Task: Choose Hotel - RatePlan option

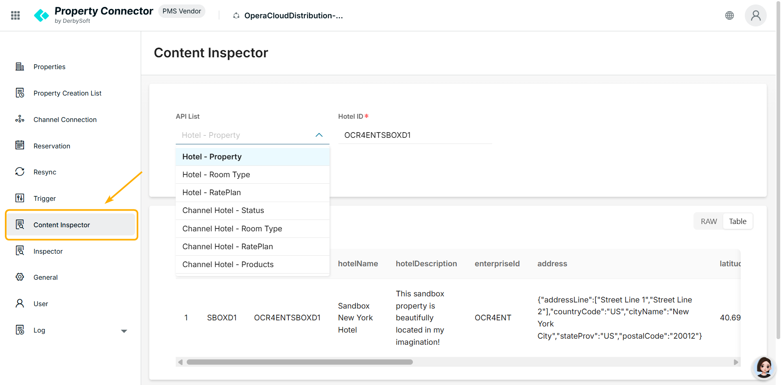Action: pos(253,192)
